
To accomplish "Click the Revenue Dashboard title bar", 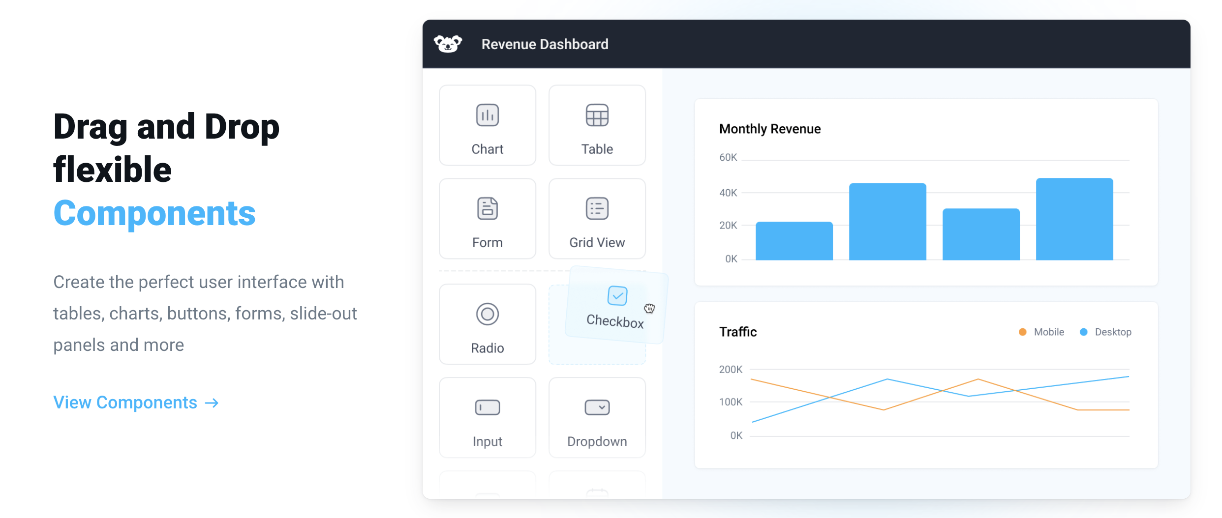I will coord(545,44).
